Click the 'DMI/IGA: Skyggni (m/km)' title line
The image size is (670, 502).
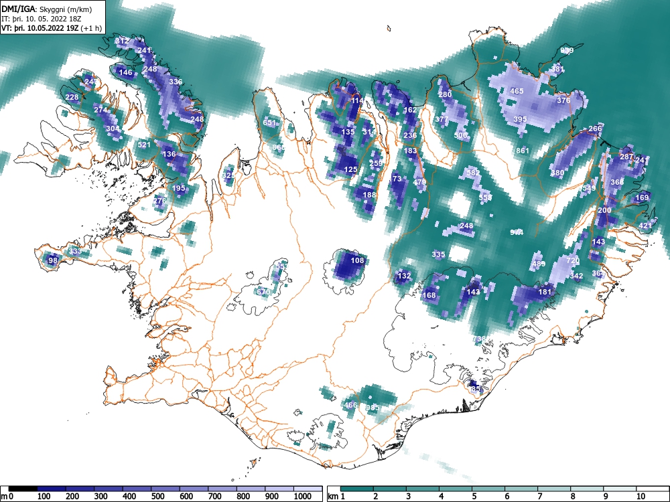tap(47, 9)
